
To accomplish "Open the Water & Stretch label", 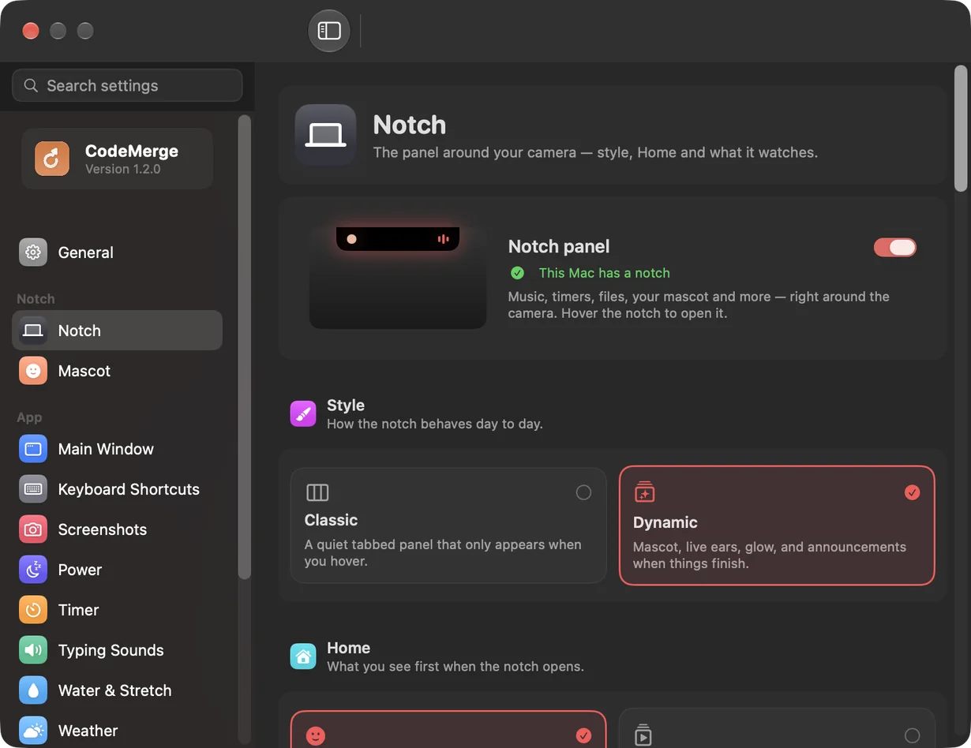I will coord(115,690).
